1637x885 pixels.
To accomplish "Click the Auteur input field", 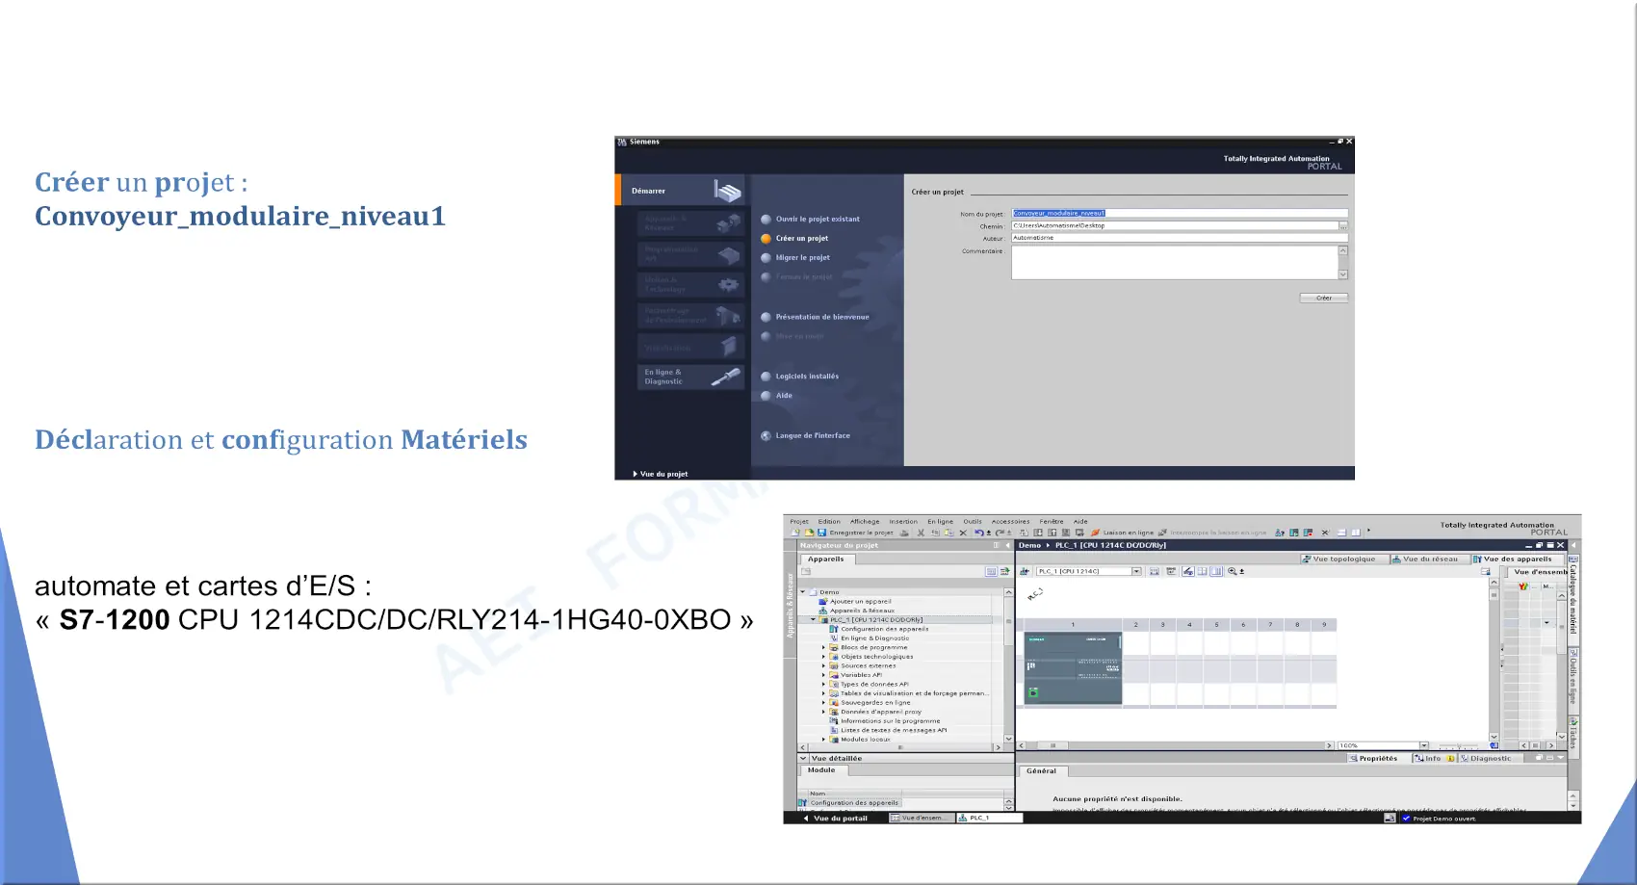I will pos(1179,238).
